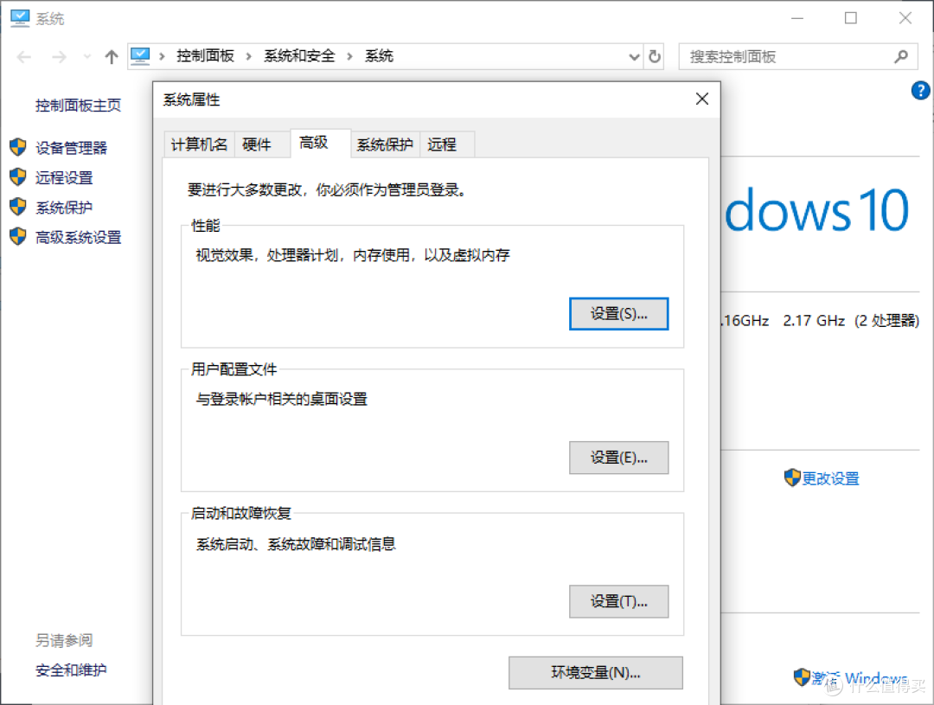
Task: Open user profile 设置(E)... button
Action: click(x=619, y=458)
